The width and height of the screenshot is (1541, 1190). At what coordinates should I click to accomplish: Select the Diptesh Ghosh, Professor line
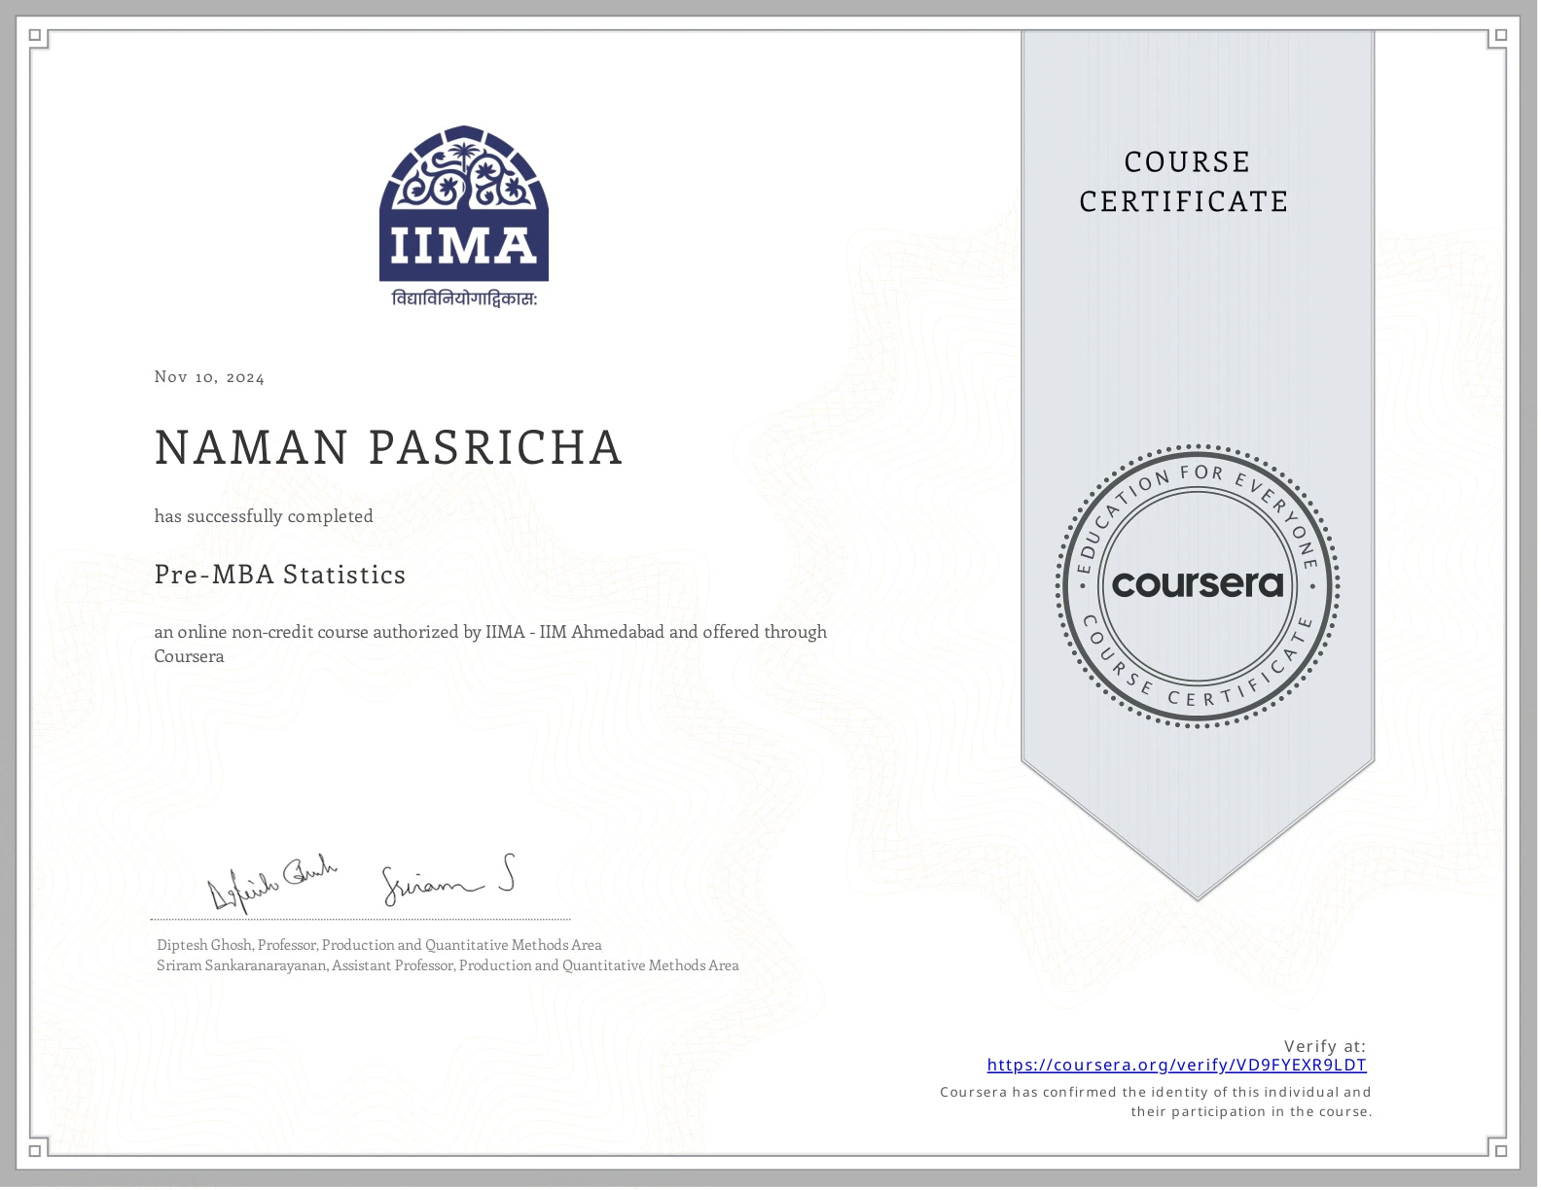(x=379, y=945)
